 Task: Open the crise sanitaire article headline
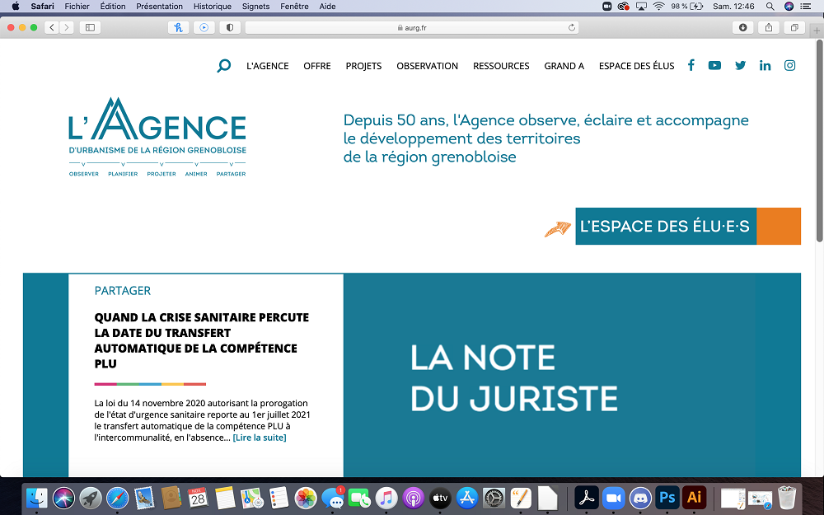pos(202,340)
